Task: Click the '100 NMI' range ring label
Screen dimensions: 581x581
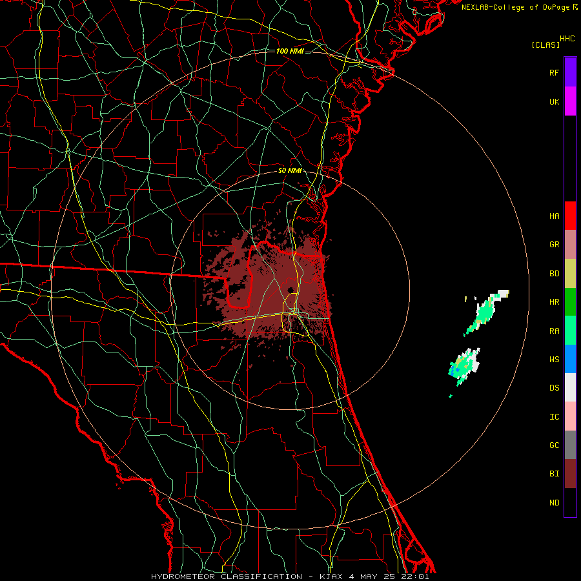Action: tap(290, 51)
